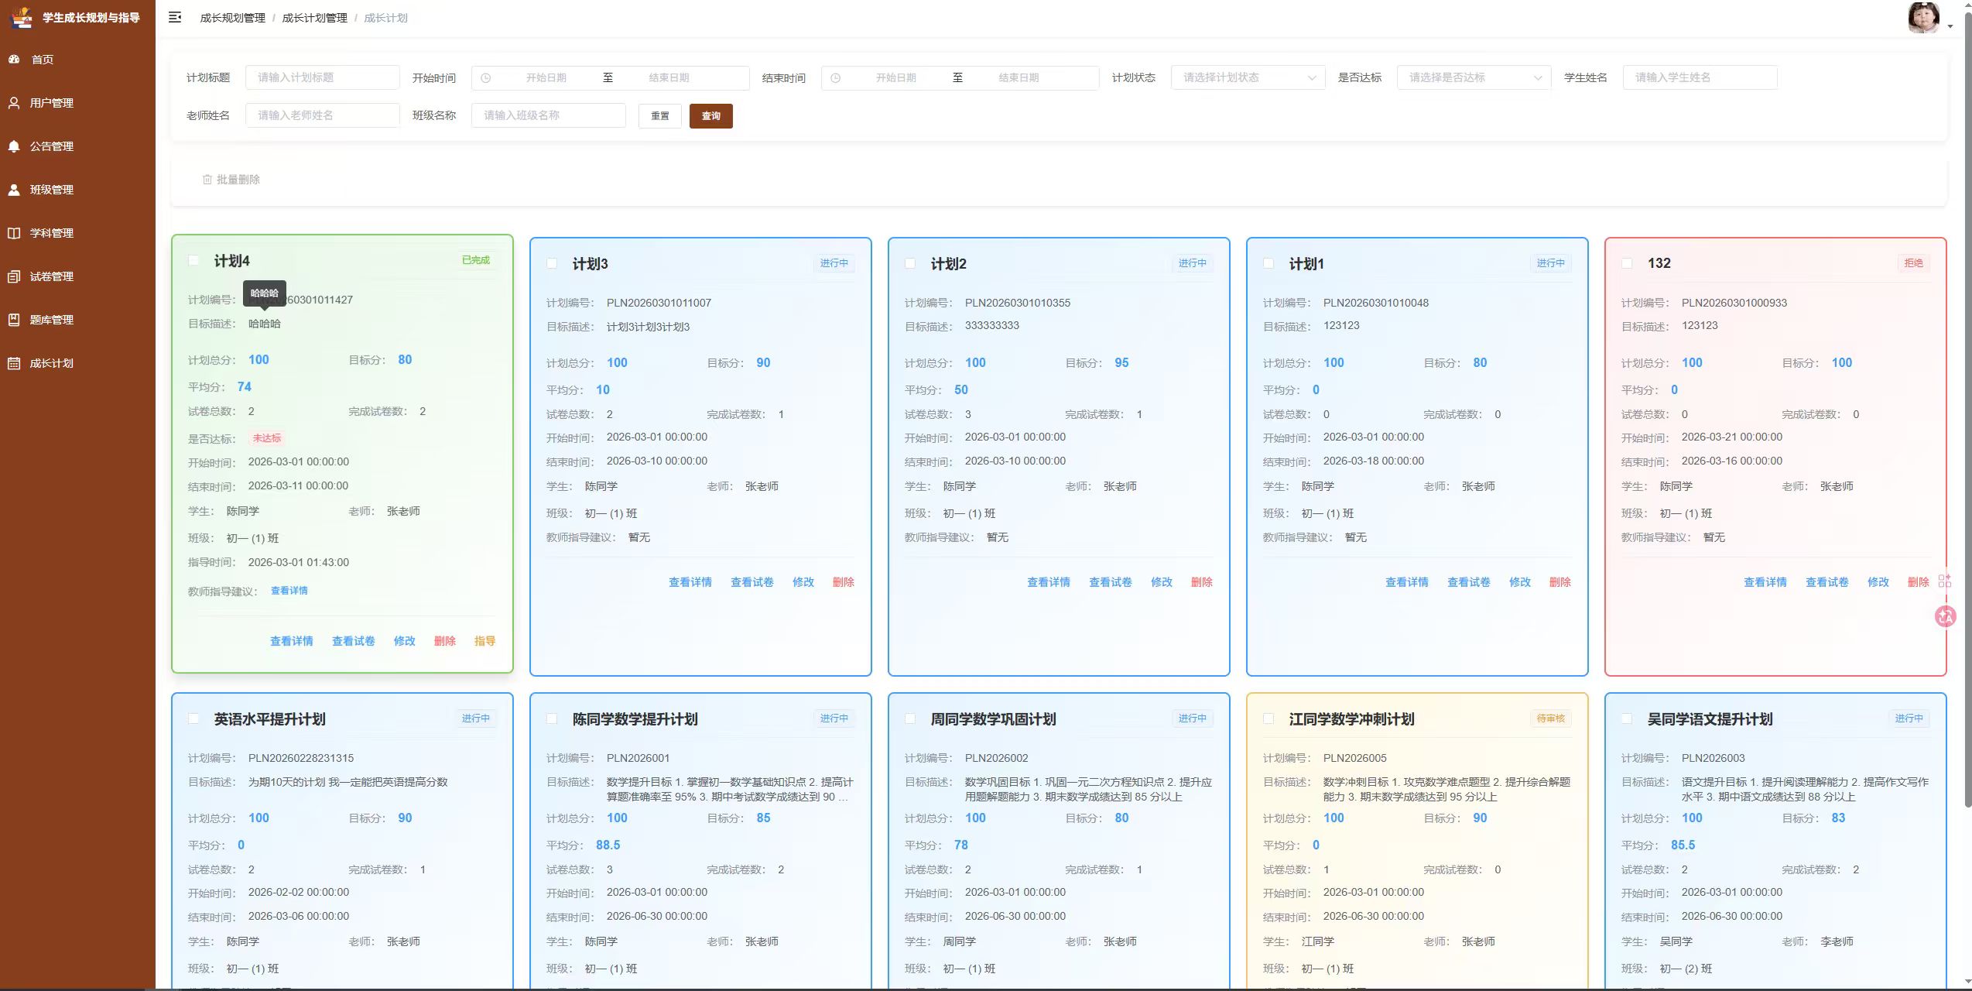Focus the 学生姓名 input field
The height and width of the screenshot is (991, 1972).
click(1700, 77)
